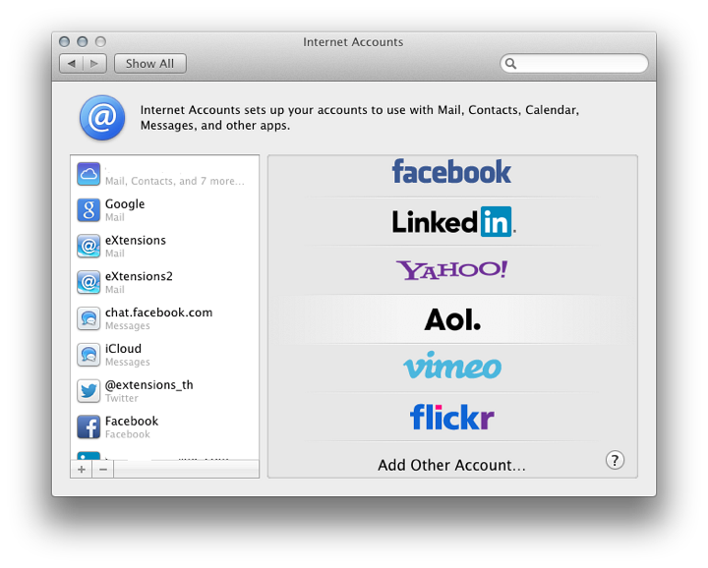This screenshot has height=568, width=708.
Task: Choose the flickr account type
Action: point(452,417)
